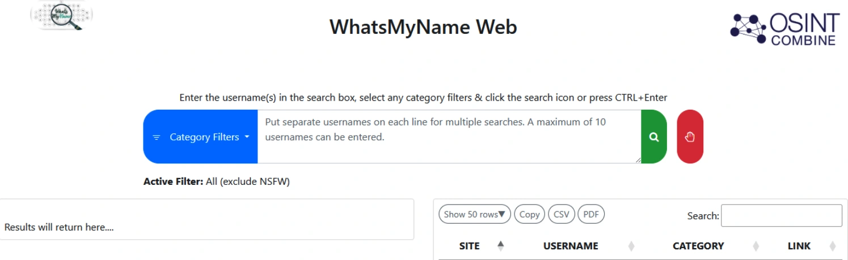Sort table using CATEGORY column arrows
Screen dimensions: 848x260
756,246
